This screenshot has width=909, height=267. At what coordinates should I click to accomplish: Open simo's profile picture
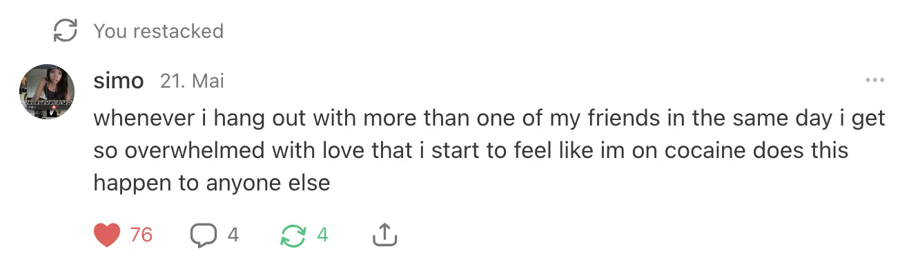[x=46, y=92]
